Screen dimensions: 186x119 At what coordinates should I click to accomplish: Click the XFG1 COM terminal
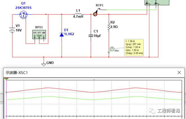pos(39,37)
